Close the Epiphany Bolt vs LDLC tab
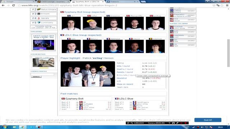Screen dimensions: 230x129 103,1
